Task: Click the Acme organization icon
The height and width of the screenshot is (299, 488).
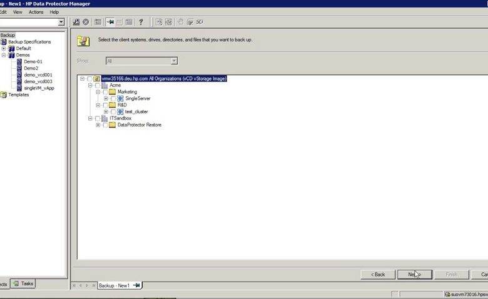Action: [104, 85]
